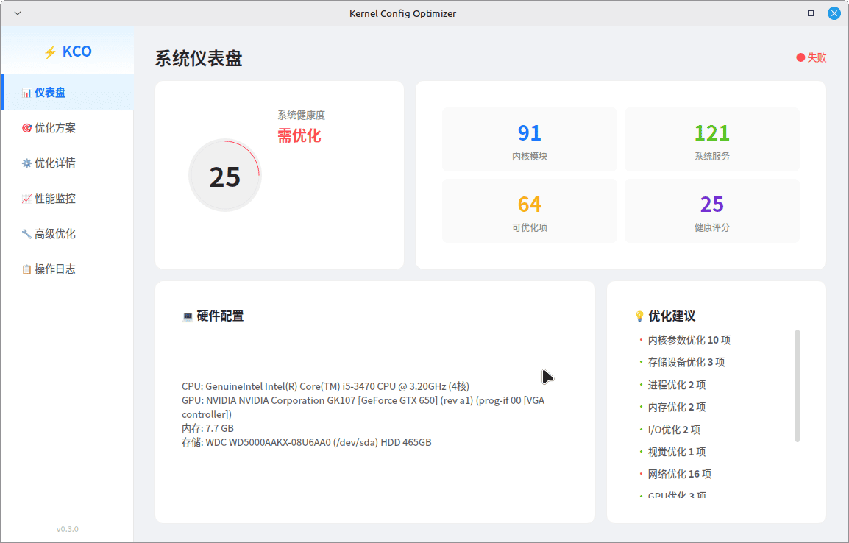The height and width of the screenshot is (543, 849).
Task: Click the laptop icon next to 硬件配置
Action: tap(188, 316)
